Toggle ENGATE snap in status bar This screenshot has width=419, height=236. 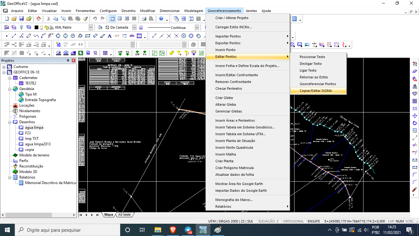(x=314, y=221)
